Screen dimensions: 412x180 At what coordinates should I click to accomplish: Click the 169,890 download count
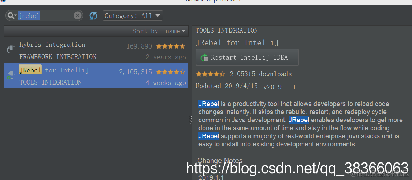click(x=139, y=46)
